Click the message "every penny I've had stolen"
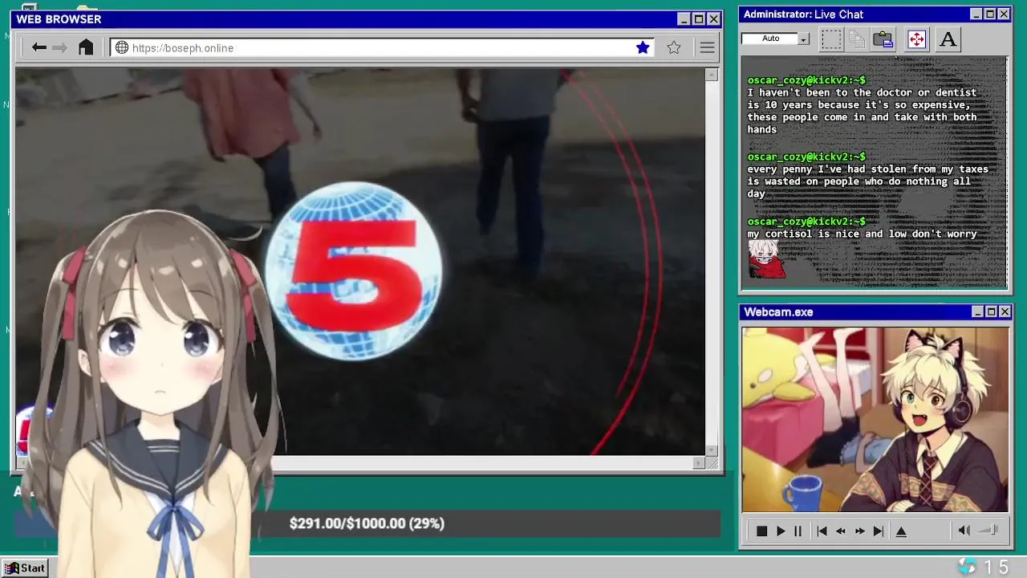 click(x=867, y=181)
